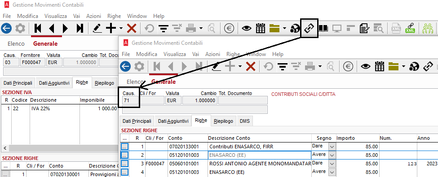Switch to the Elenco tab in the rear window
438x177 pixels.
point(16,44)
